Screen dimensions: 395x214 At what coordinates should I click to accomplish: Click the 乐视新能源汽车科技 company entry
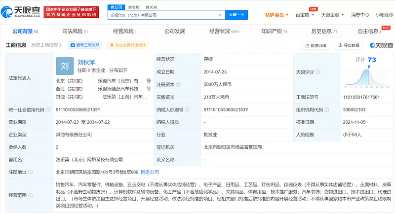[x=120, y=89]
